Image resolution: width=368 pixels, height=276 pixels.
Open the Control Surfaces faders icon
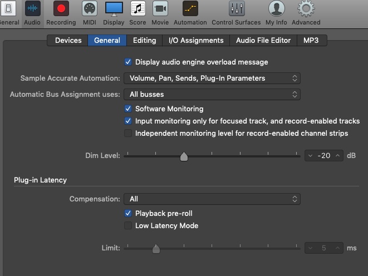point(237,8)
